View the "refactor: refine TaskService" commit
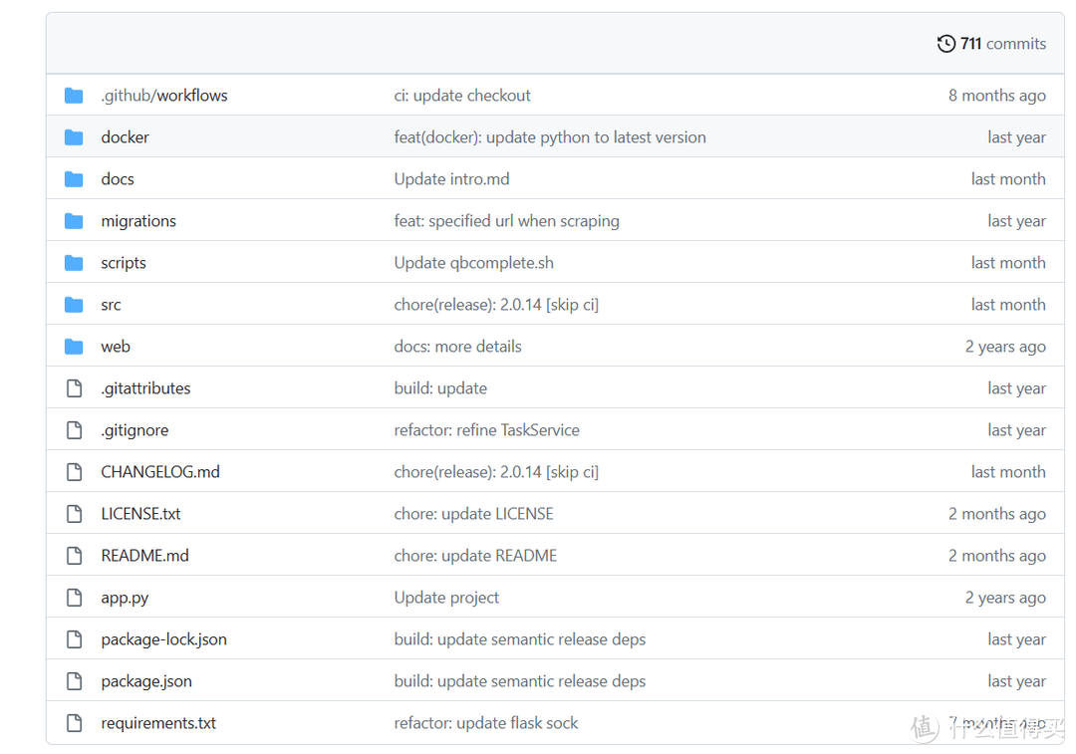 486,430
